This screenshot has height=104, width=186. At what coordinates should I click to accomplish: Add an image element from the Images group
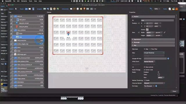coord(44,9)
